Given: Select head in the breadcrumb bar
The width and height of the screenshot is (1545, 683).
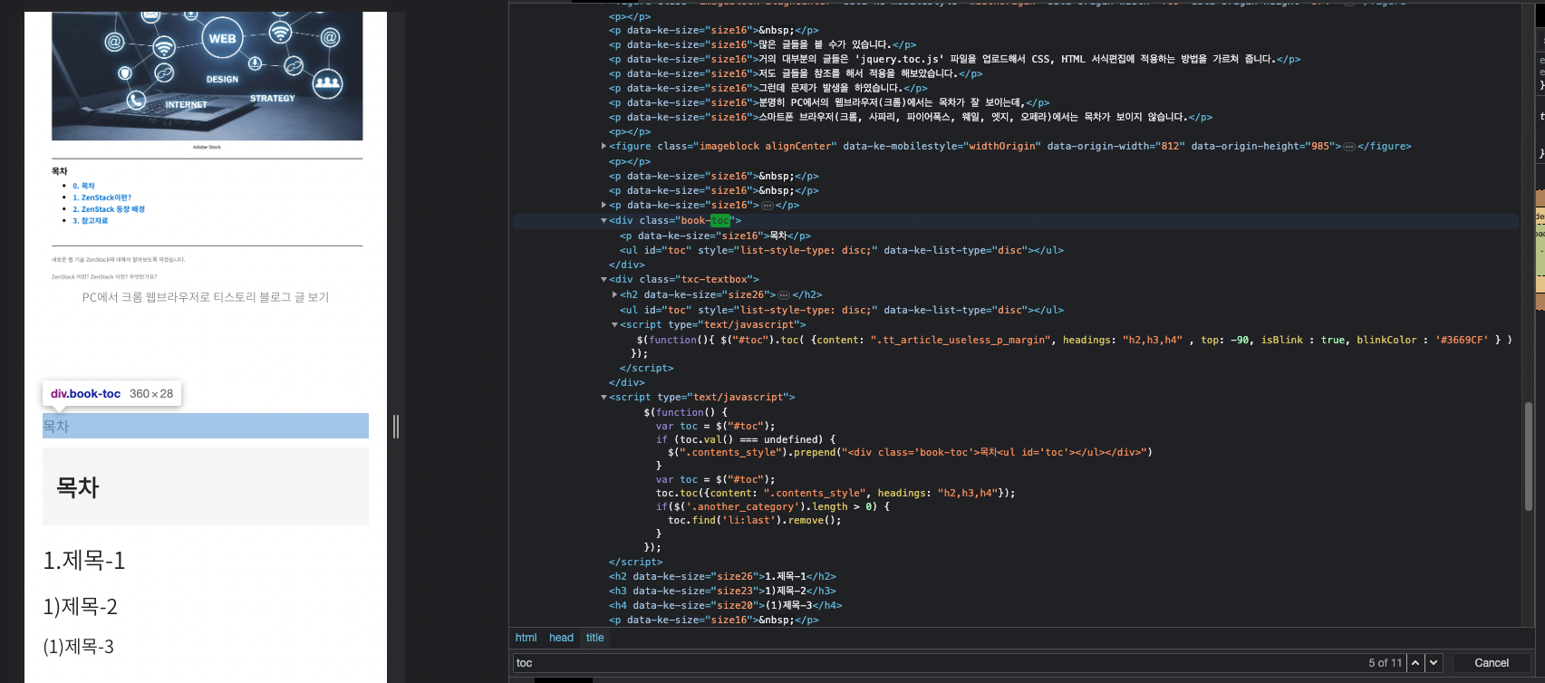Looking at the screenshot, I should click(561, 638).
